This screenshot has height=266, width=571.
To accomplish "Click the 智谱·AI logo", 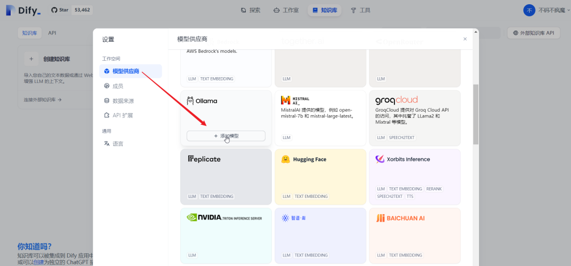I will click(x=293, y=218).
